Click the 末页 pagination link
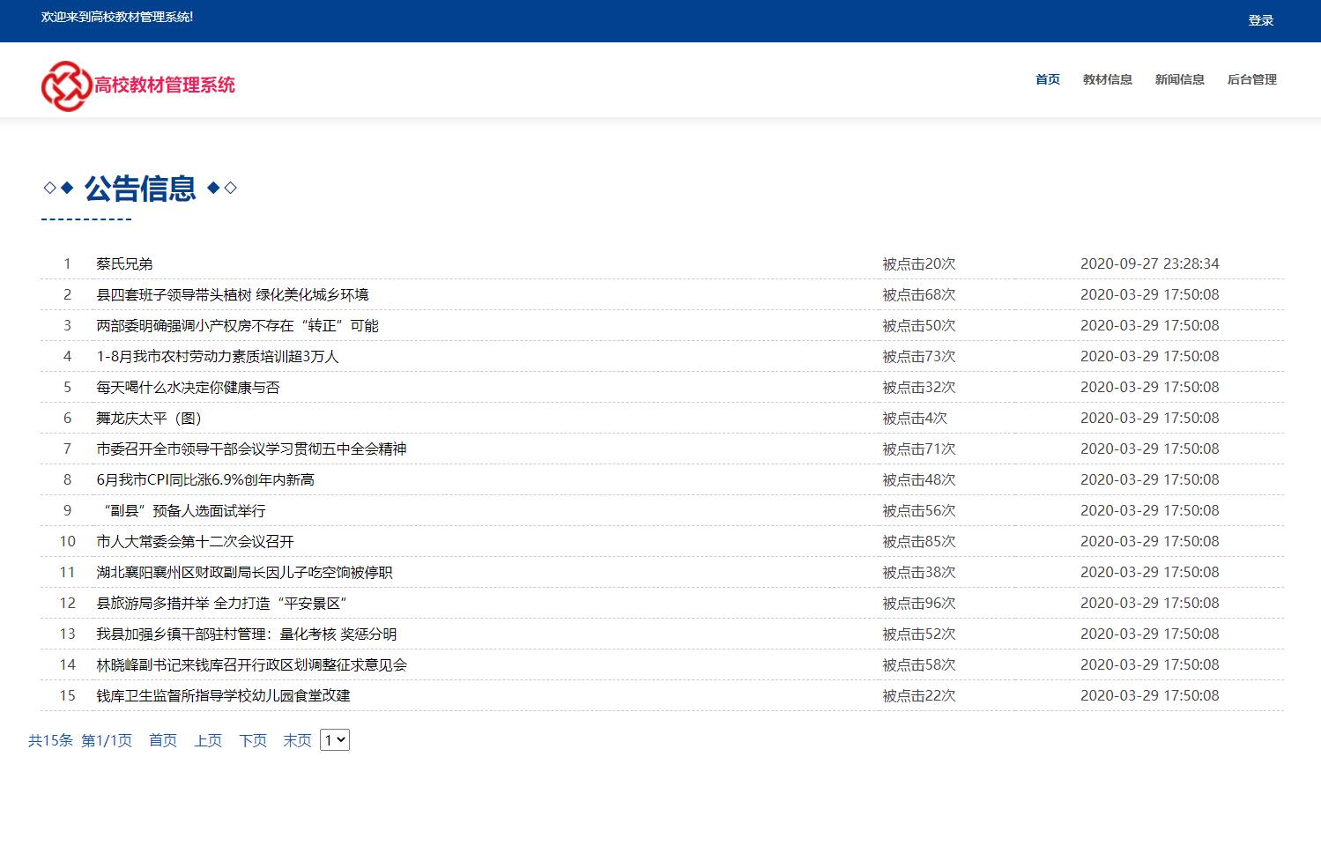1321x868 pixels. pos(296,741)
